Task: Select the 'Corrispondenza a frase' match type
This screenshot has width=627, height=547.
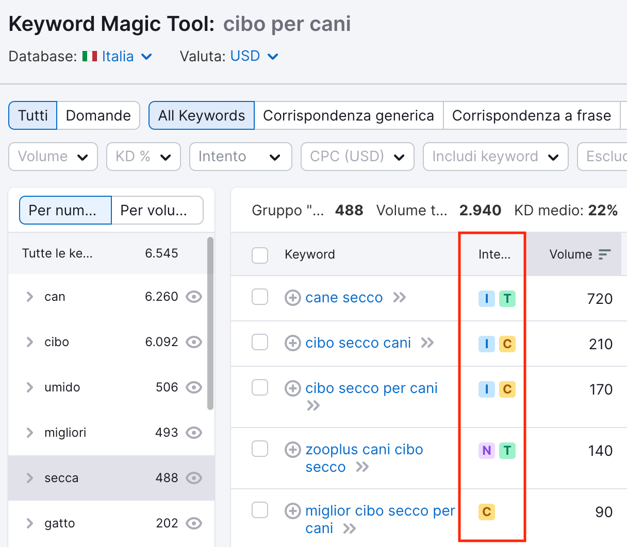Action: point(531,115)
